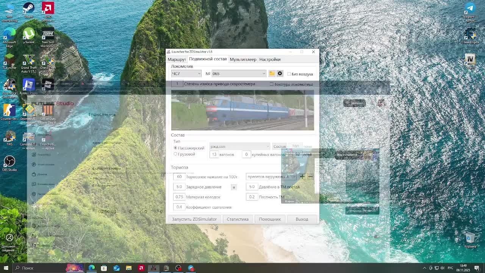Image resolution: width=485 pixels, height=273 pixels.
Task: Open Microsoft Store taskbar icon
Action: click(x=104, y=268)
